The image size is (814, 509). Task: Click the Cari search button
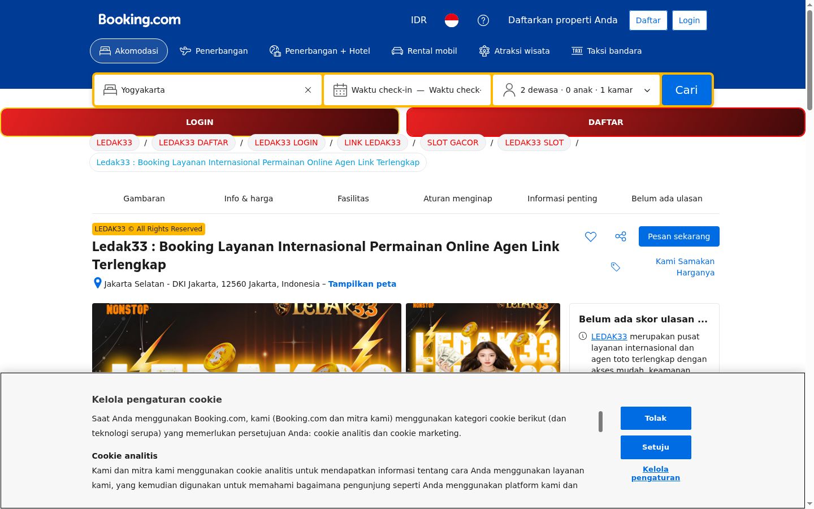[686, 90]
